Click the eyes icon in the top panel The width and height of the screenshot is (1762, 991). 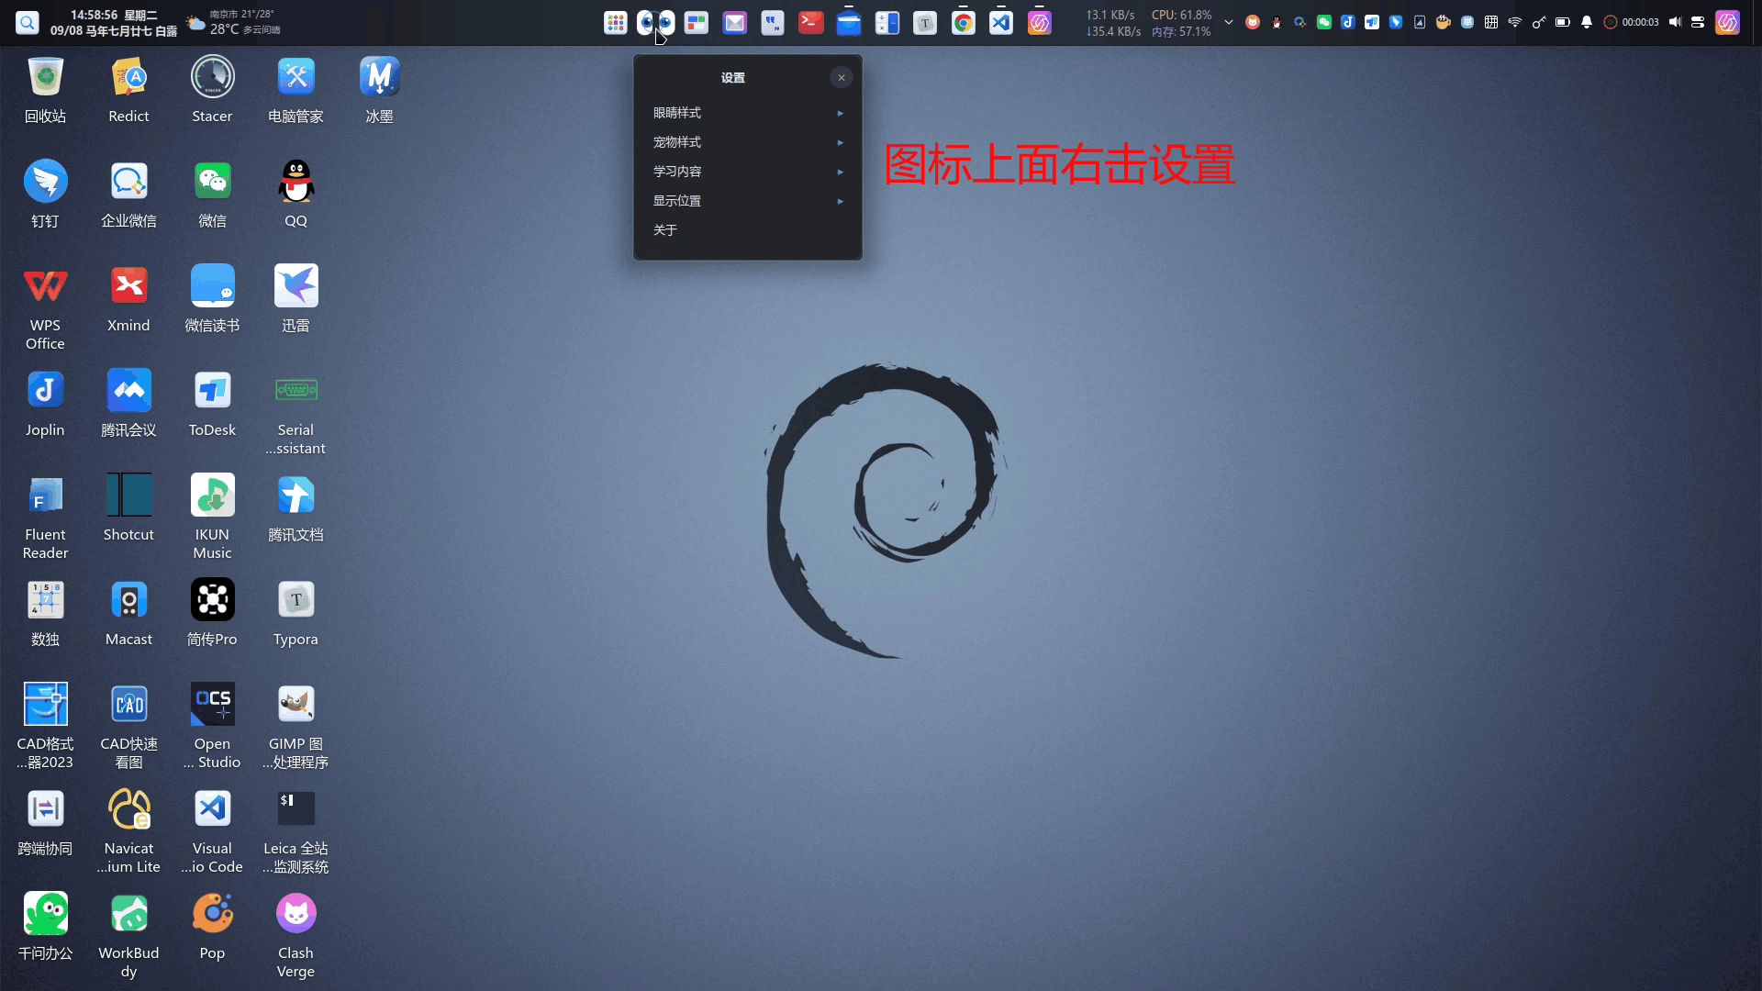click(x=656, y=23)
